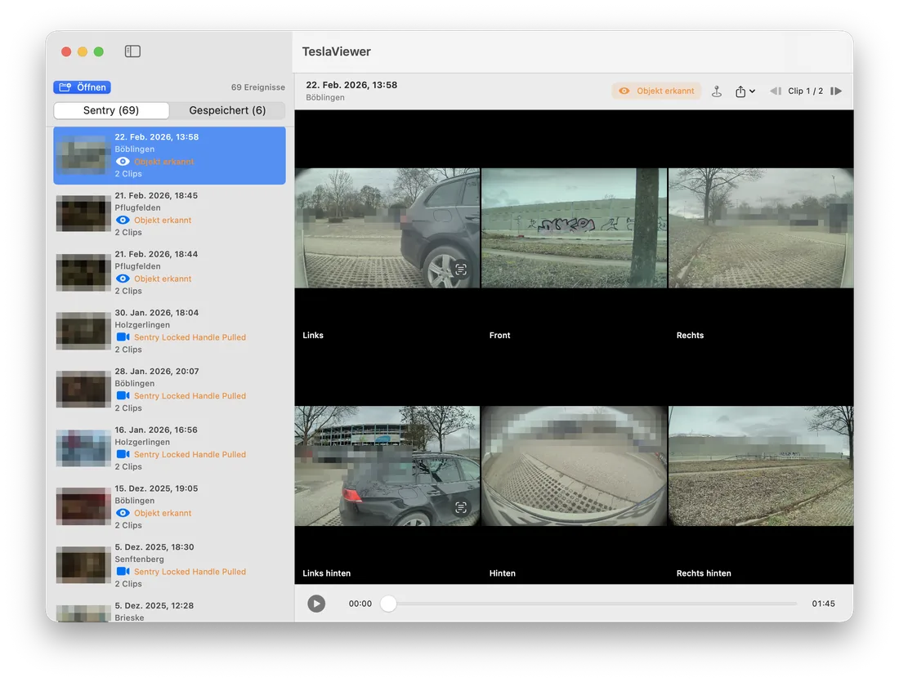
Task: Open the map location pin icon
Action: pyautogui.click(x=717, y=91)
